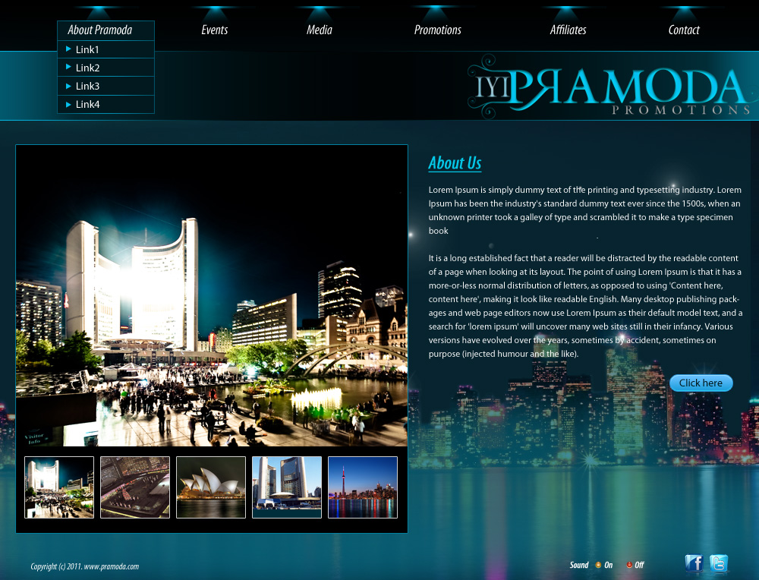Select the Sydney Opera House thumbnail
Viewport: 759px width, 580px height.
click(x=211, y=487)
